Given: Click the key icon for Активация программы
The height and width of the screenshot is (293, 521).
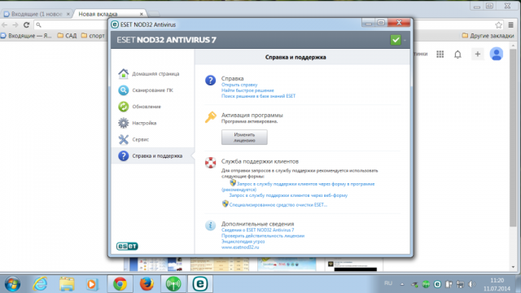Looking at the screenshot, I should click(x=210, y=117).
